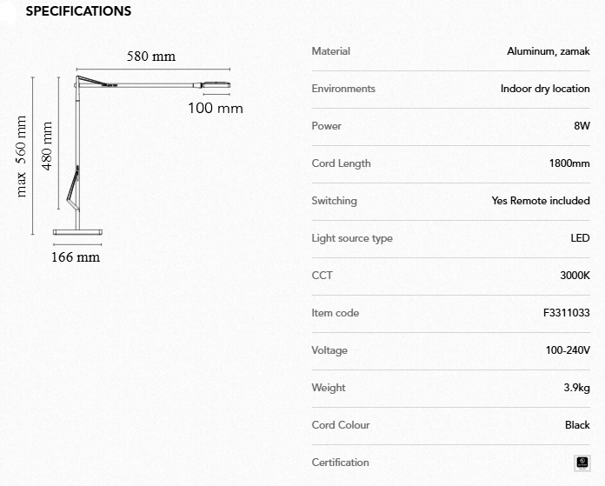
Task: Select the Material row label
Action: 330,51
